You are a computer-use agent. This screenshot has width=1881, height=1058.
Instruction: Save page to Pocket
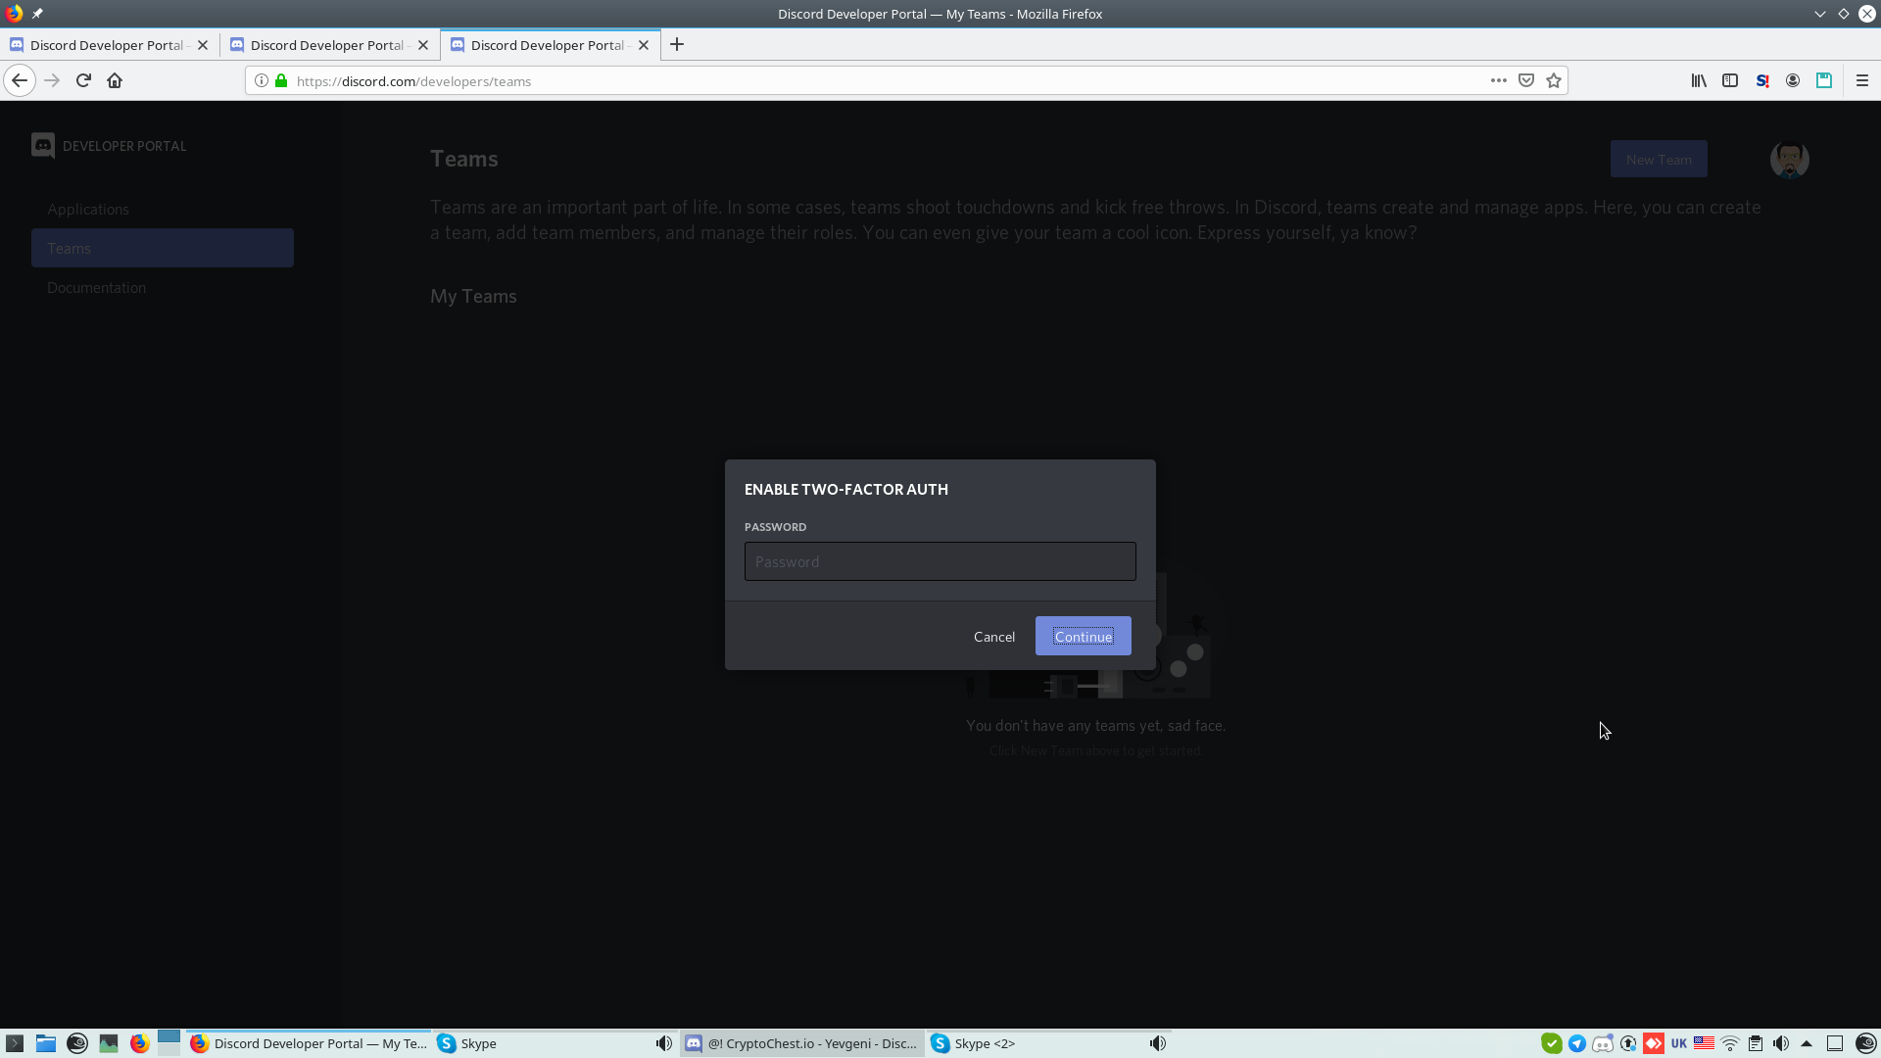pos(1526,80)
